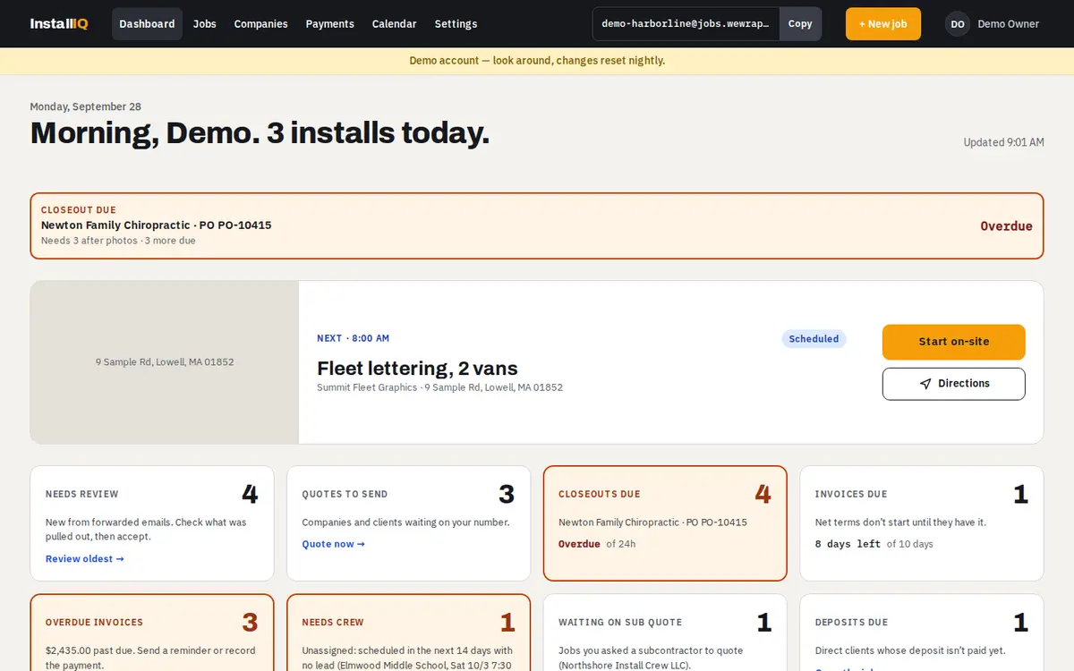
Task: Follow the Review oldest link
Action: tap(84, 559)
